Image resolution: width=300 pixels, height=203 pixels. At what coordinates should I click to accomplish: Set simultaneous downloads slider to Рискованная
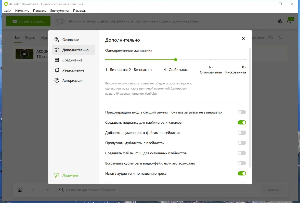click(x=245, y=59)
